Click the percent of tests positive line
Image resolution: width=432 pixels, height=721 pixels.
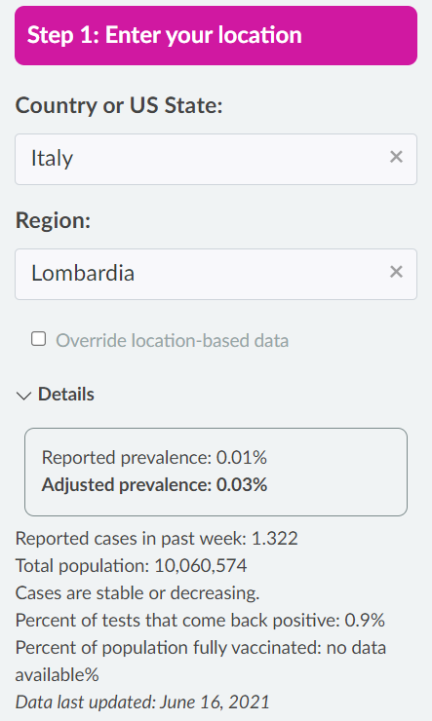200,621
